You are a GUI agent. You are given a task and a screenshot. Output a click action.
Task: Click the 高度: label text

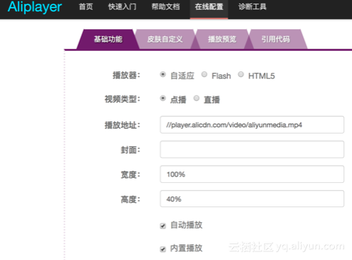pyautogui.click(x=130, y=199)
